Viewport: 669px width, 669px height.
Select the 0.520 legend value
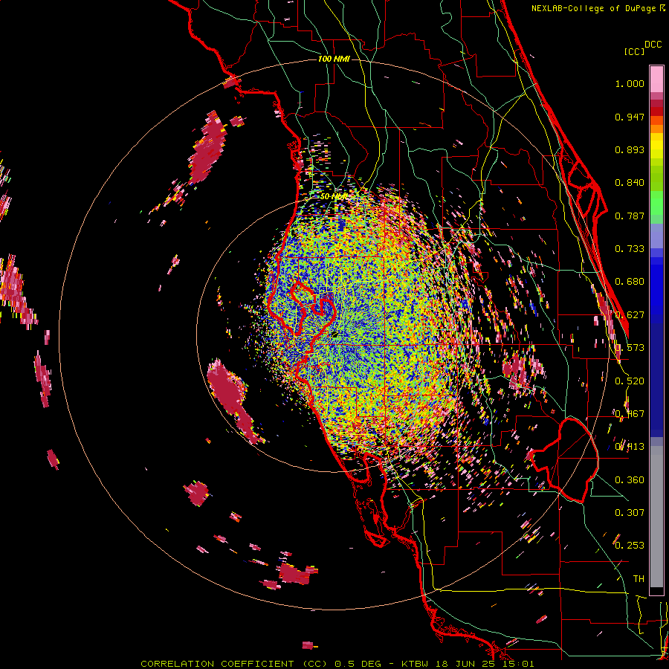click(x=630, y=381)
